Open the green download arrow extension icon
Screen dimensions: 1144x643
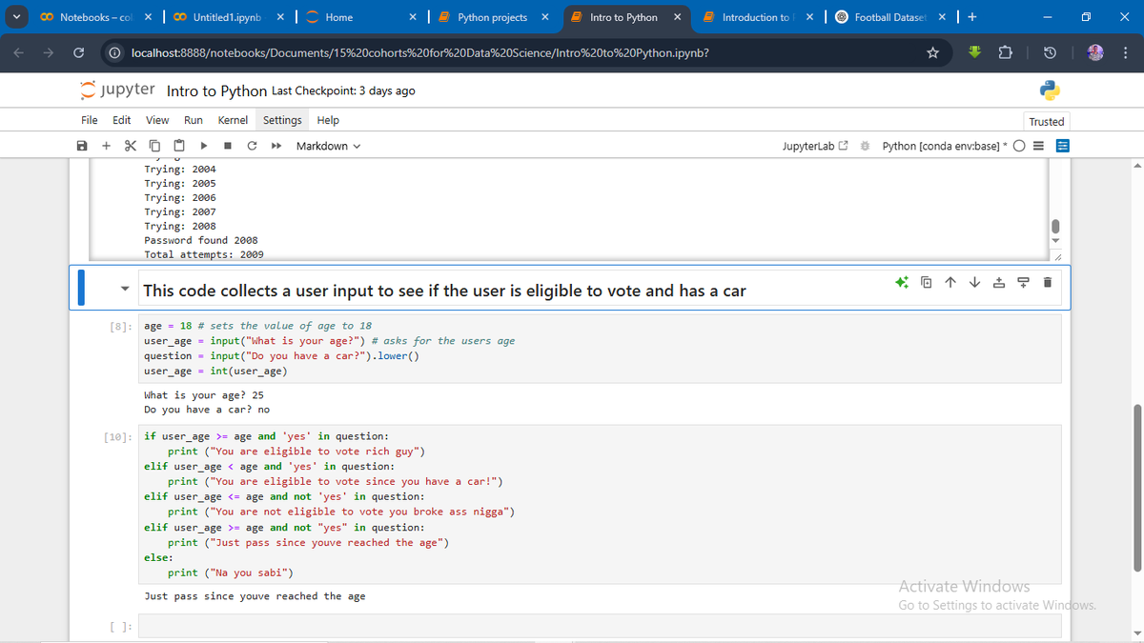[x=975, y=51]
